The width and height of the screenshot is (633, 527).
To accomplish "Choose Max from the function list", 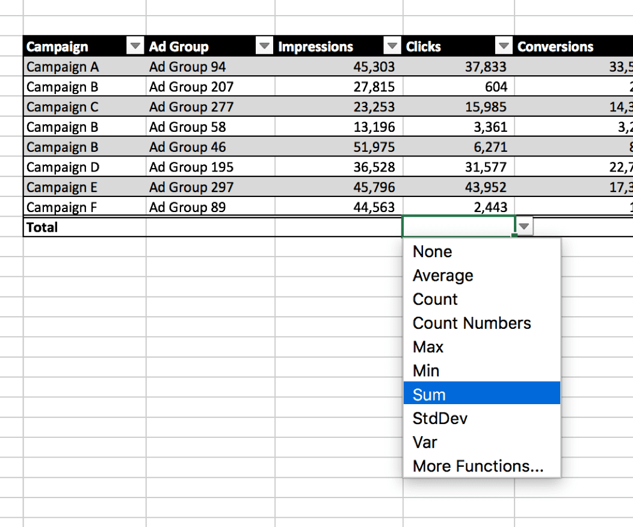I will (x=482, y=347).
